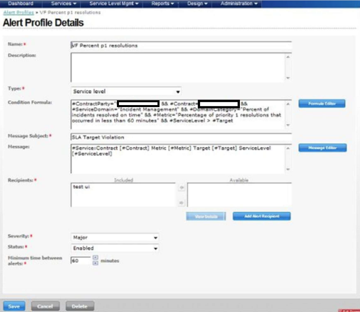Increase minimum time between alerts
This screenshot has height=312, width=360.
pyautogui.click(x=95, y=257)
